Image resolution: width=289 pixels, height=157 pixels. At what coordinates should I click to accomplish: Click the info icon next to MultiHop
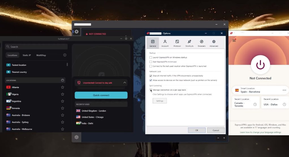click(65, 55)
